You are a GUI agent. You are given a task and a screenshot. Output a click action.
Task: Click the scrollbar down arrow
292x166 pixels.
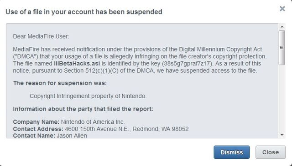click(282, 135)
